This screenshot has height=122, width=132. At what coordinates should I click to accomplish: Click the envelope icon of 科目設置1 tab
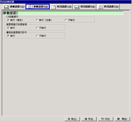point(53,7)
